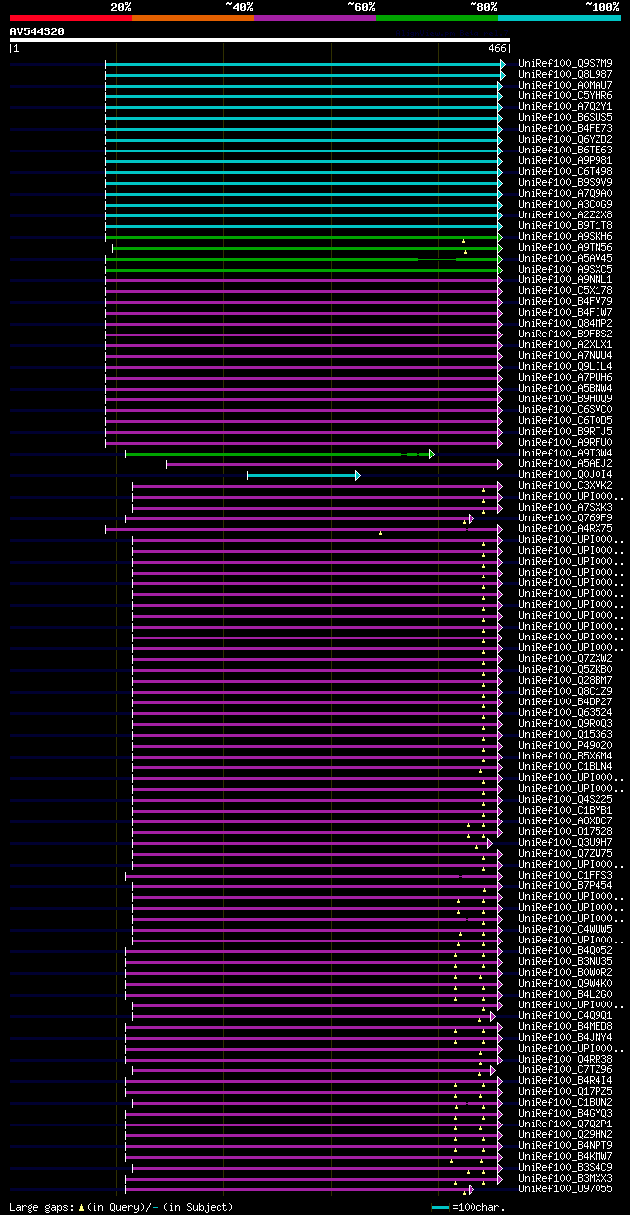Open hit UniRef100_B7P454
630x1215 pixels.
point(565,885)
